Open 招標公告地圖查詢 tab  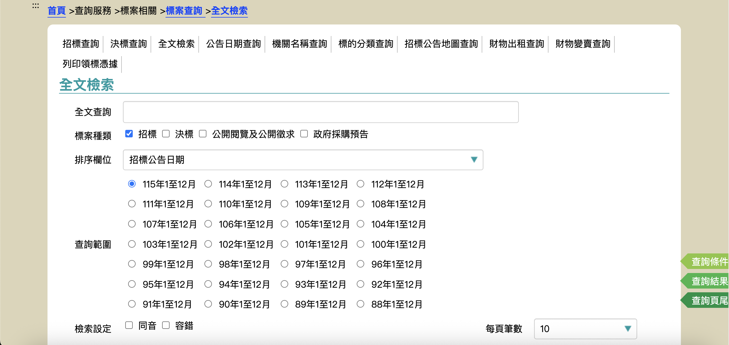coord(441,44)
